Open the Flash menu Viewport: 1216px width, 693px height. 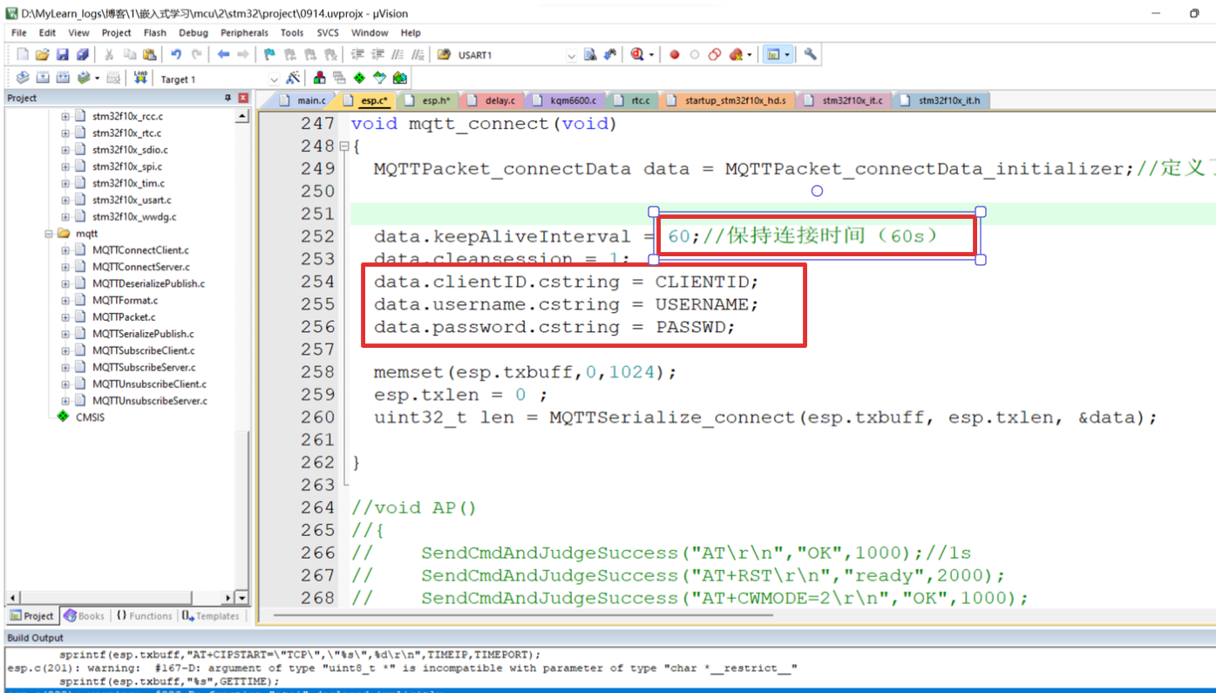pos(154,32)
